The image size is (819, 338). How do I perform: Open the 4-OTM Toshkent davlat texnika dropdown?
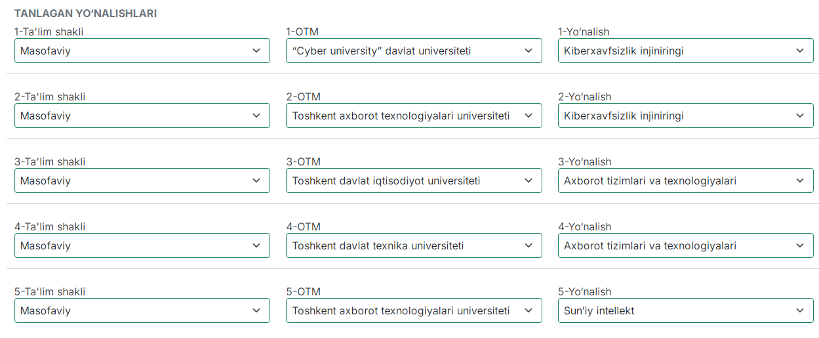(x=414, y=245)
